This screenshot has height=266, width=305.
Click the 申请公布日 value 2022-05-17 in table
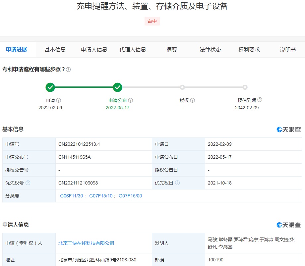[219, 157]
